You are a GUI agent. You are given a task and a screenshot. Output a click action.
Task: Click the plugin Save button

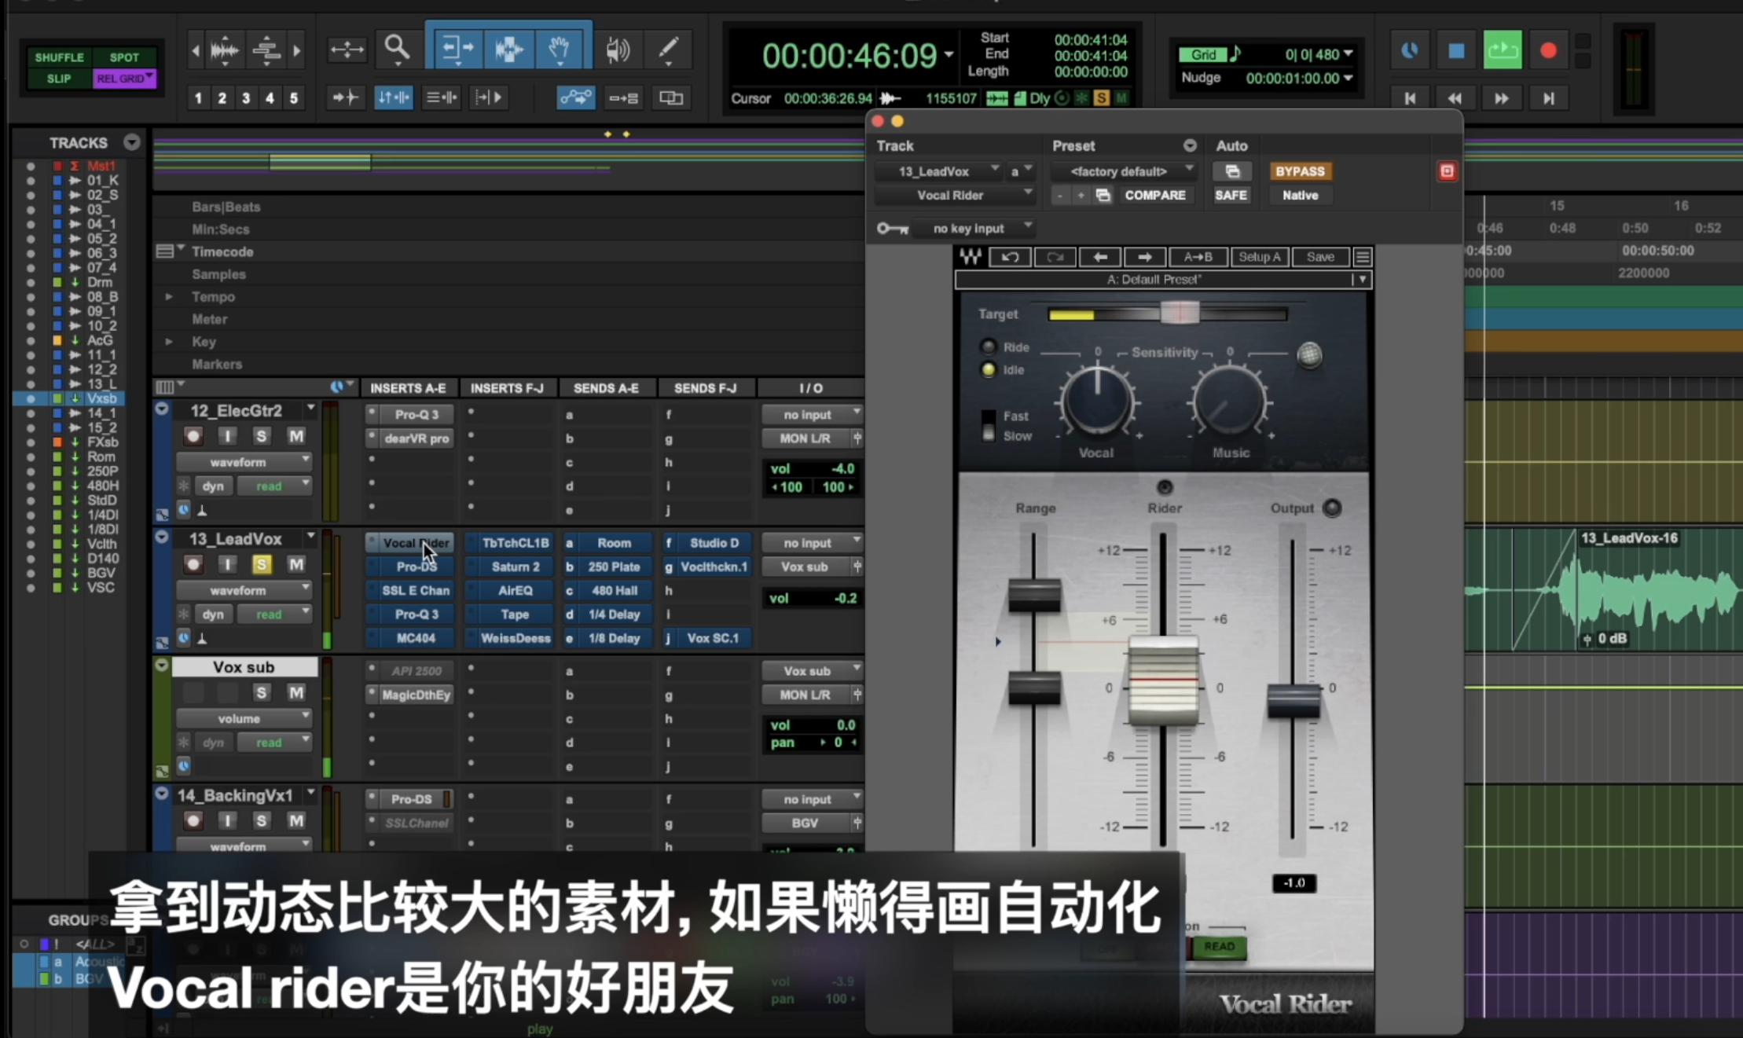pos(1320,257)
